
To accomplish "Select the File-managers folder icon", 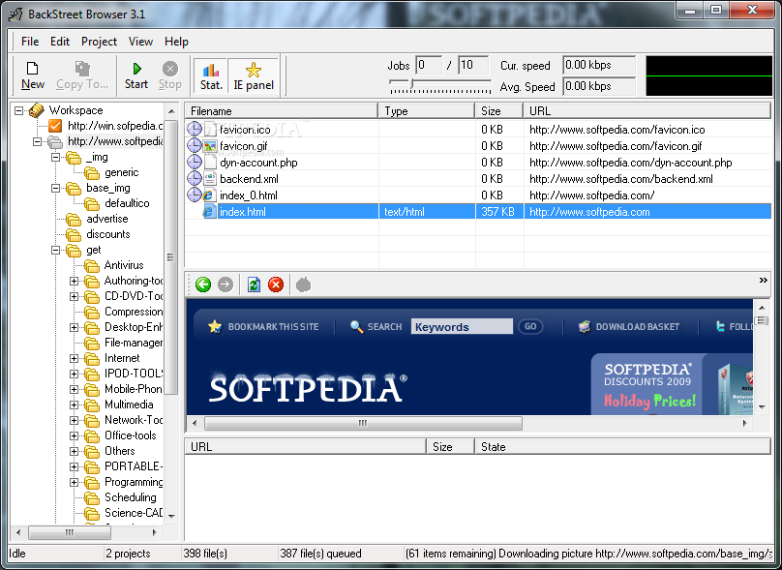I will tap(92, 344).
